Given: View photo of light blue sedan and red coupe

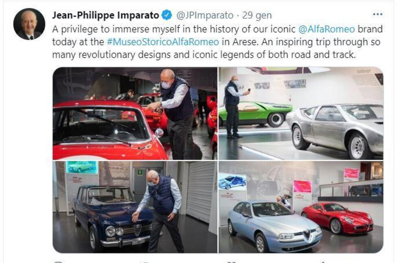Looking at the screenshot, I should point(301,207).
